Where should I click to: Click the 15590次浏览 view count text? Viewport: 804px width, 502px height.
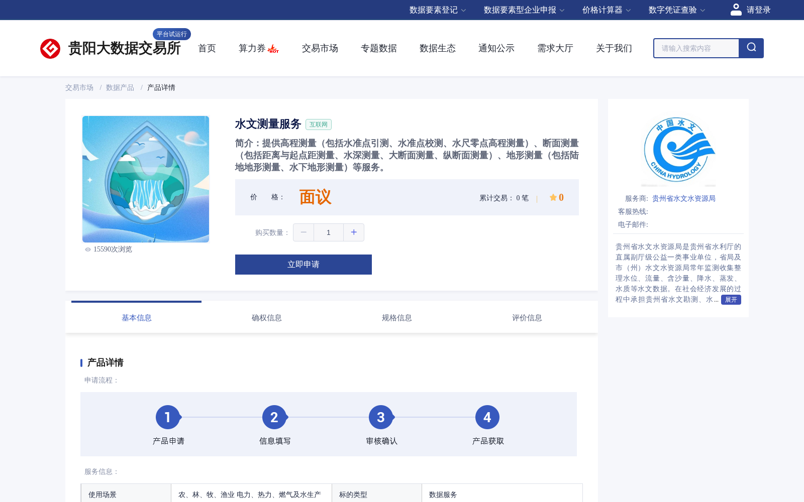tap(113, 249)
